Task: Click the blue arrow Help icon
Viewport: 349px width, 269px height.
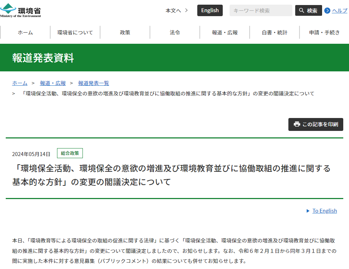Action: click(327, 10)
